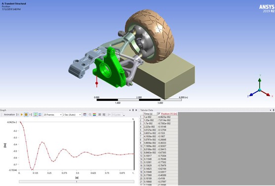Screen dimensions: 275x186
Task: Pin the Graph panel
Action: 133,110
